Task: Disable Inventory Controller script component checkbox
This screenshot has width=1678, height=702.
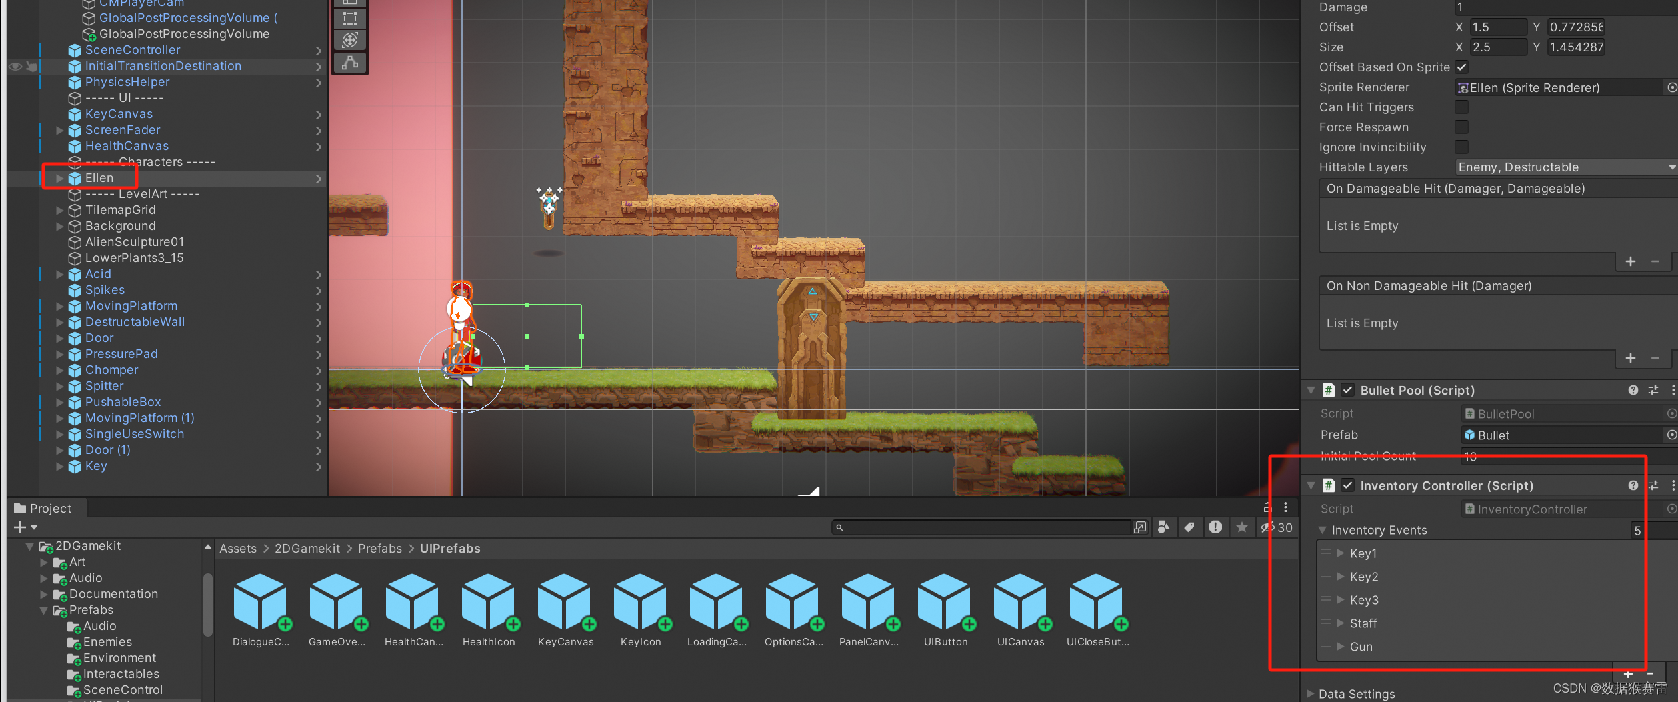Action: click(1347, 485)
